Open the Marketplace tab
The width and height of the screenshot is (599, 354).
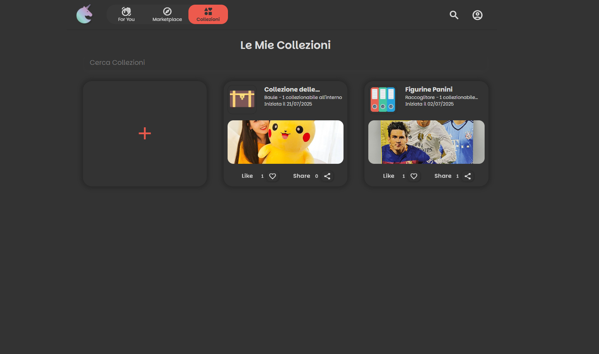coord(167,14)
